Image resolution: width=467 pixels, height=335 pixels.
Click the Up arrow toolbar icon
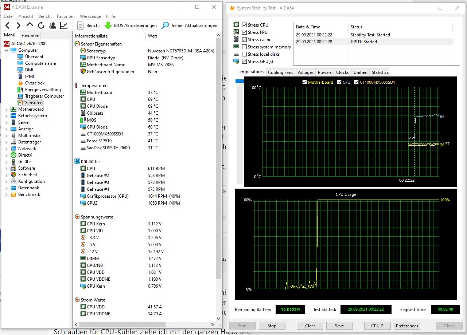pos(30,25)
